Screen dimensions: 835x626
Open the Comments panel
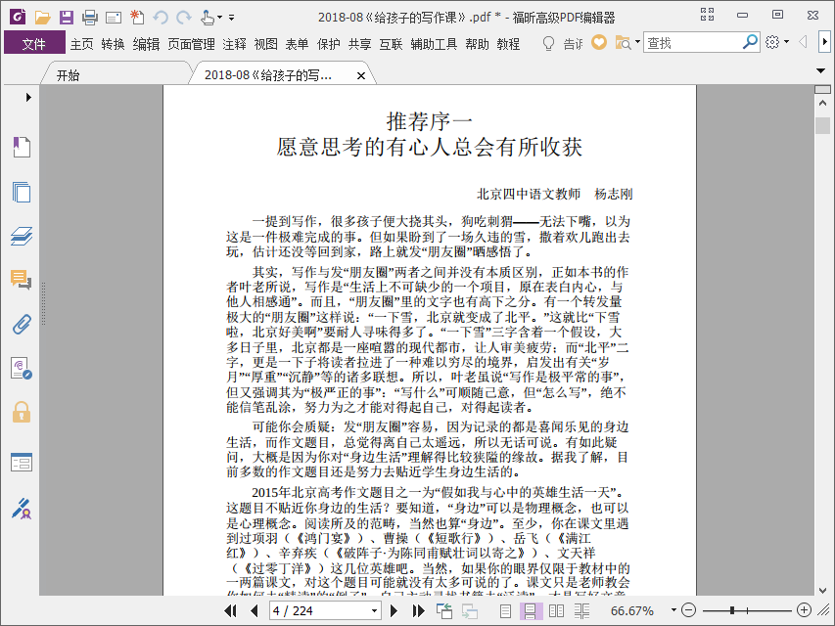tap(22, 280)
